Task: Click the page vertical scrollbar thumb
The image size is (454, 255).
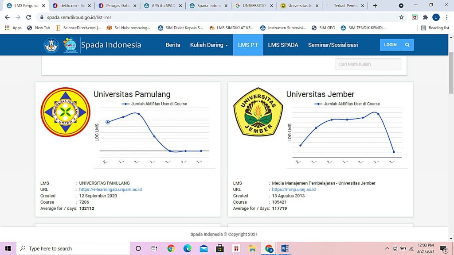Action: (x=451, y=73)
